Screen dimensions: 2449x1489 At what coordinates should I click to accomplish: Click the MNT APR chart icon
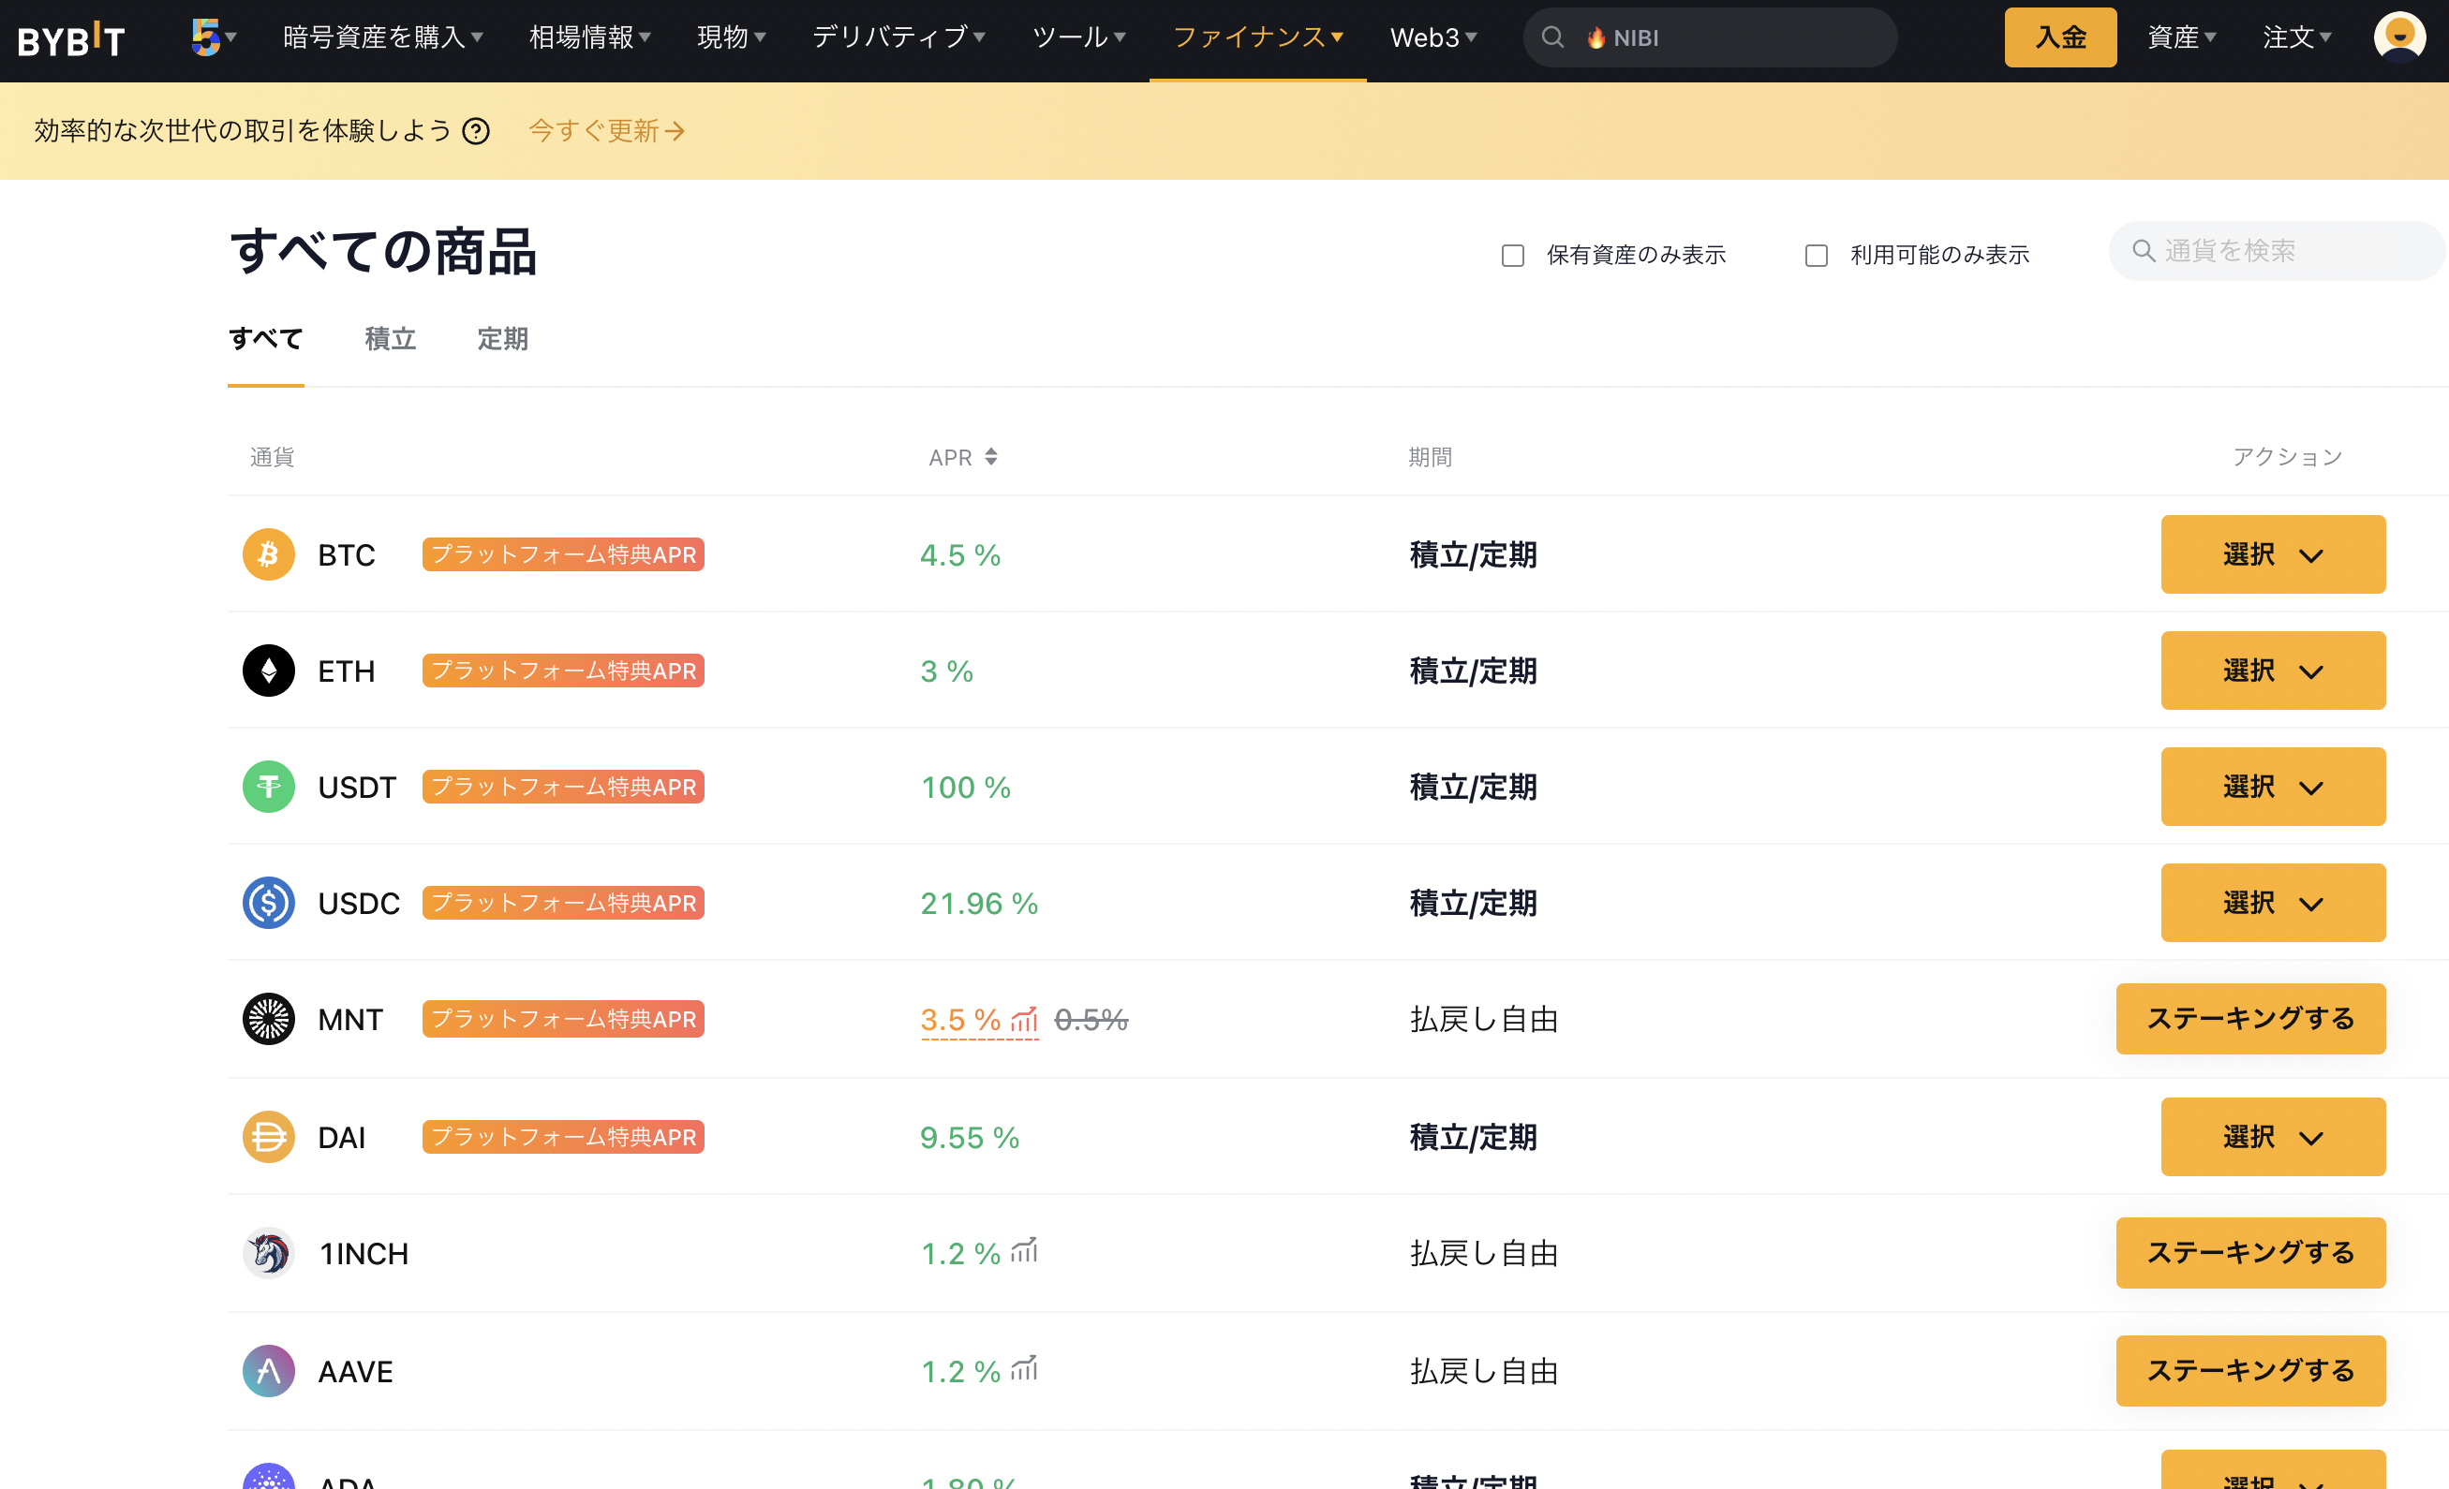pyautogui.click(x=1024, y=1019)
